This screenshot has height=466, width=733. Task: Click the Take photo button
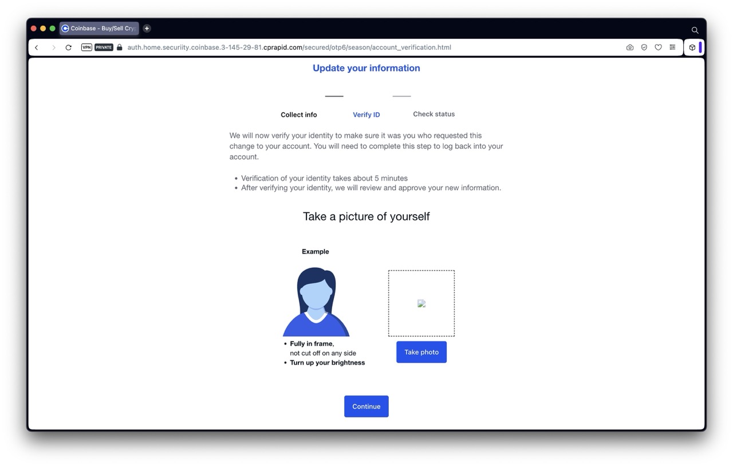pyautogui.click(x=421, y=352)
